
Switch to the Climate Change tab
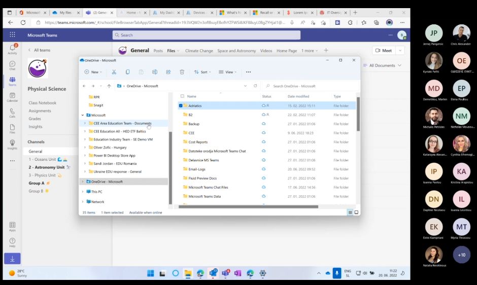pyautogui.click(x=199, y=51)
